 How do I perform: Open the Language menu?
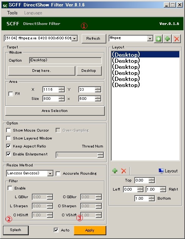33,13
